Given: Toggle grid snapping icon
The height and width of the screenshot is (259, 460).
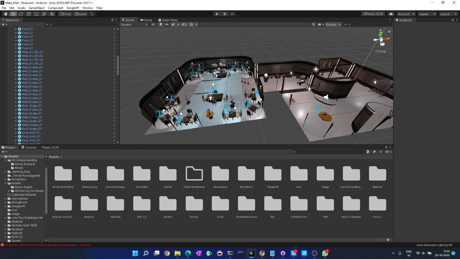Looking at the screenshot, I should click(x=92, y=14).
